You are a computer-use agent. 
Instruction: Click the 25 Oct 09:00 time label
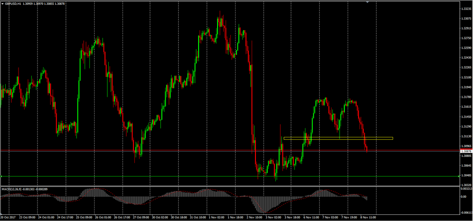(84, 217)
